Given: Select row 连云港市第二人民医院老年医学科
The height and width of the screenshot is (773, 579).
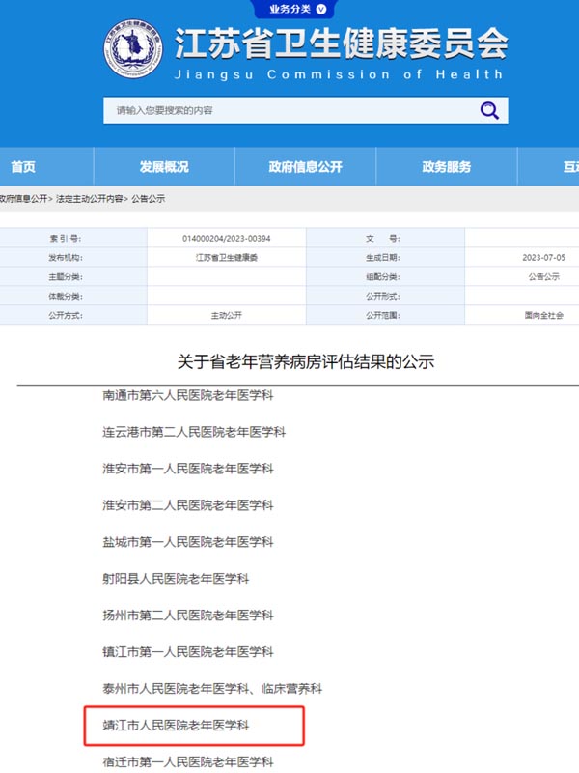Looking at the screenshot, I should coord(194,432).
